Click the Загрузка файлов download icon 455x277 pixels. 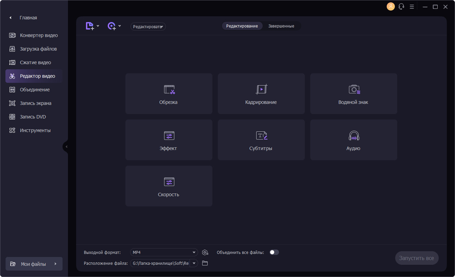[12, 49]
